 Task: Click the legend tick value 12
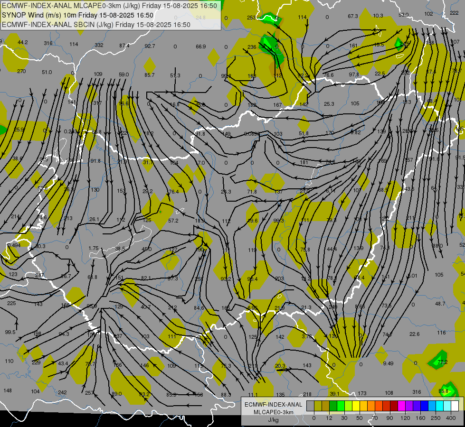pyautogui.click(x=329, y=418)
